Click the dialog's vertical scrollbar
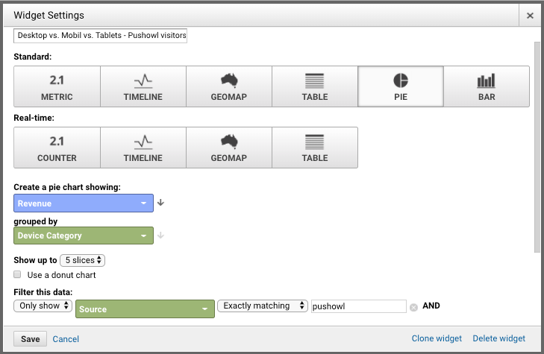Image resolution: width=544 pixels, height=354 pixels. 537,148
